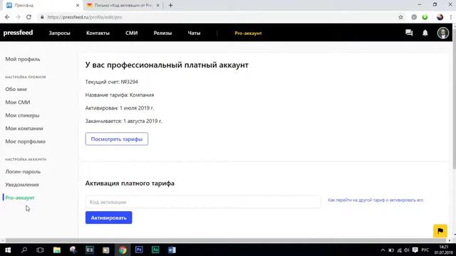
Task: Open the Action Center notification icon
Action: click(x=415, y=250)
